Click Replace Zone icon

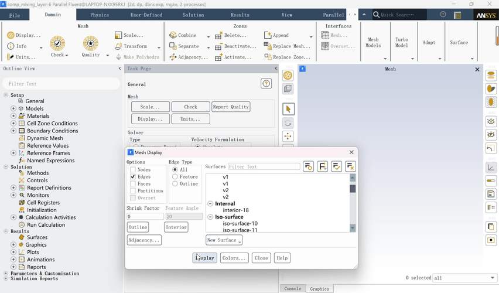point(267,57)
